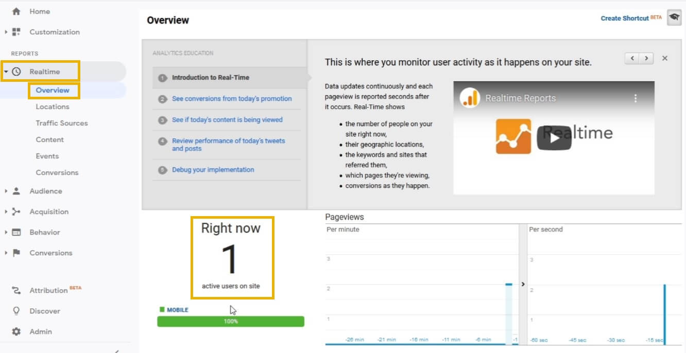Open the Customization menu item
The image size is (686, 353).
[55, 32]
